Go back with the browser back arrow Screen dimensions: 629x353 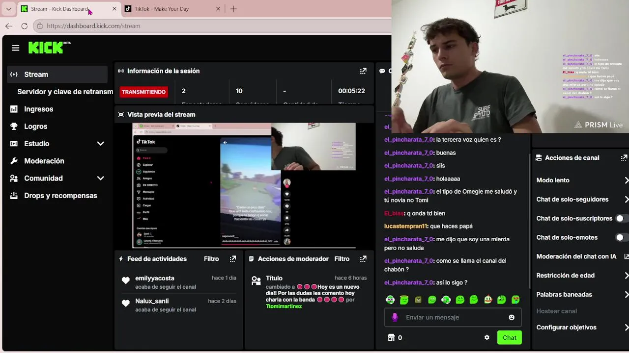(9, 26)
